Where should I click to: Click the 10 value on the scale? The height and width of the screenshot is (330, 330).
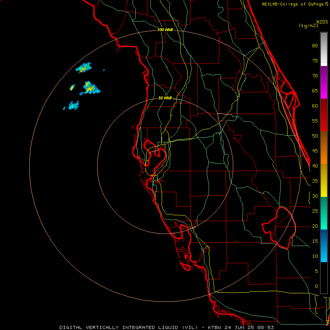pyautogui.click(x=315, y=256)
